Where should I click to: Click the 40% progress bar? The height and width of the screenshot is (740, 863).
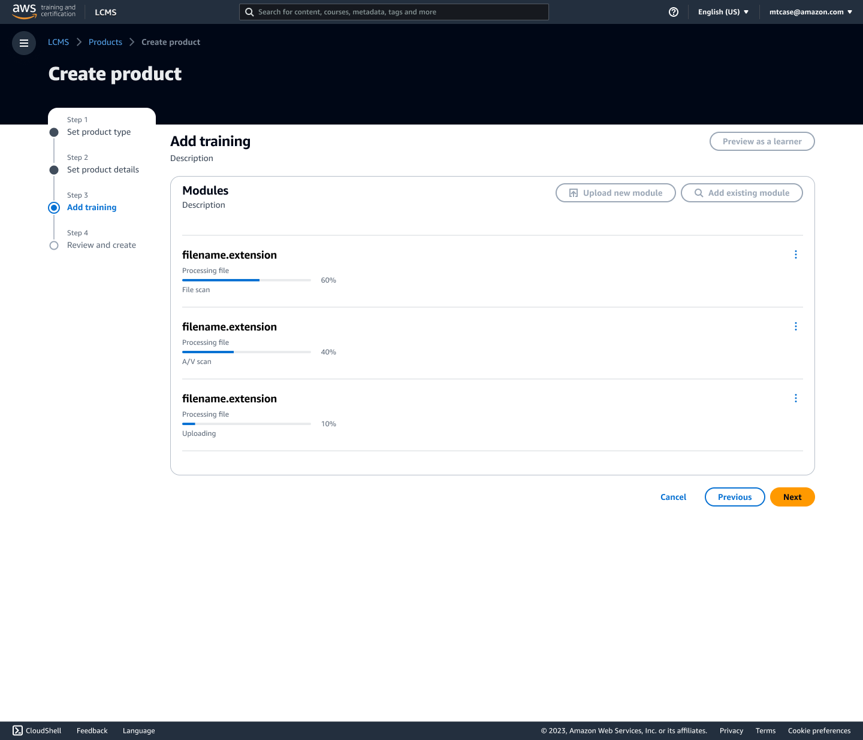point(246,352)
